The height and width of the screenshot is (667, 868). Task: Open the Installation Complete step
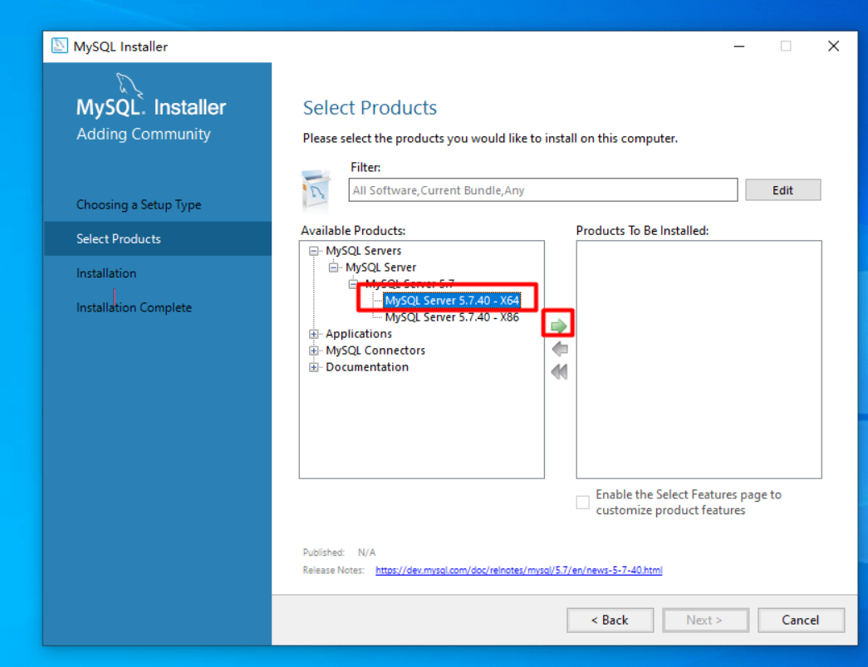pyautogui.click(x=134, y=308)
